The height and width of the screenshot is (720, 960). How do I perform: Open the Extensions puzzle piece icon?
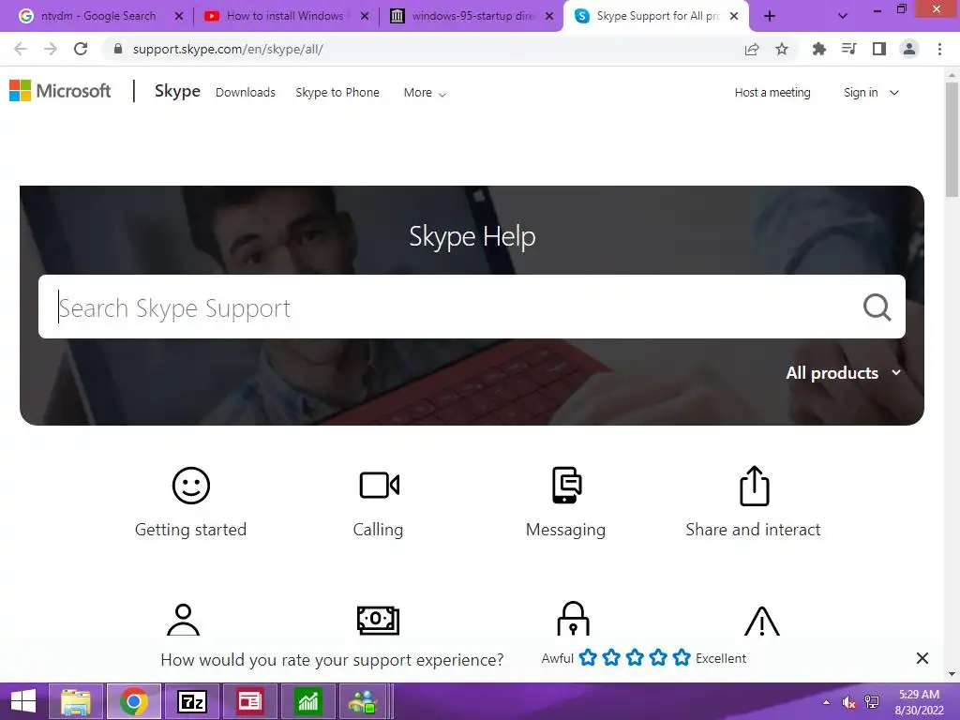click(x=819, y=49)
